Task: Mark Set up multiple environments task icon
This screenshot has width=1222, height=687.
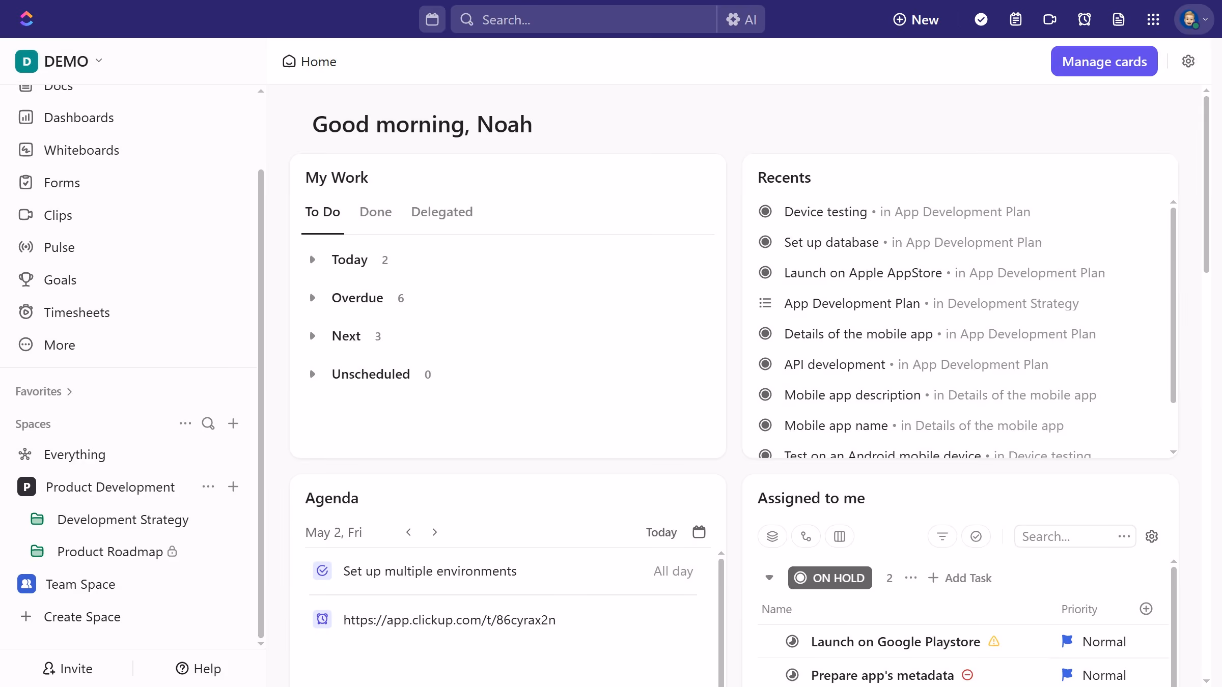Action: pos(322,571)
